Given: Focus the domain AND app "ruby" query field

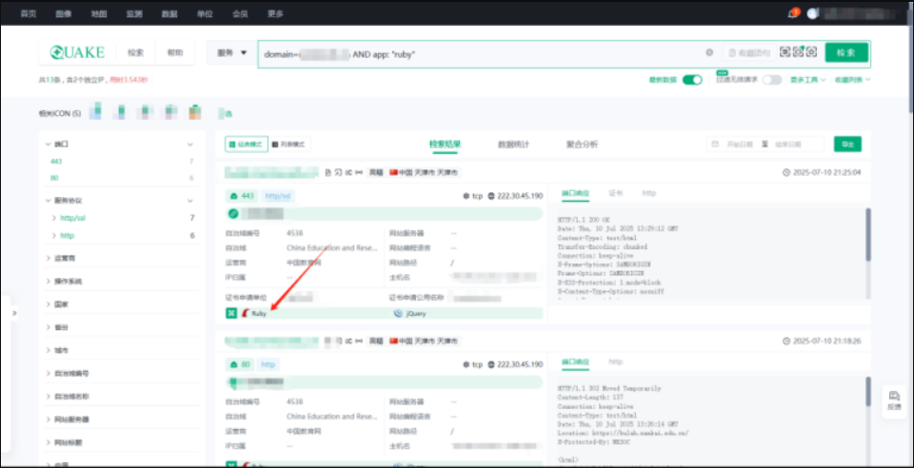Looking at the screenshot, I should click(x=481, y=53).
